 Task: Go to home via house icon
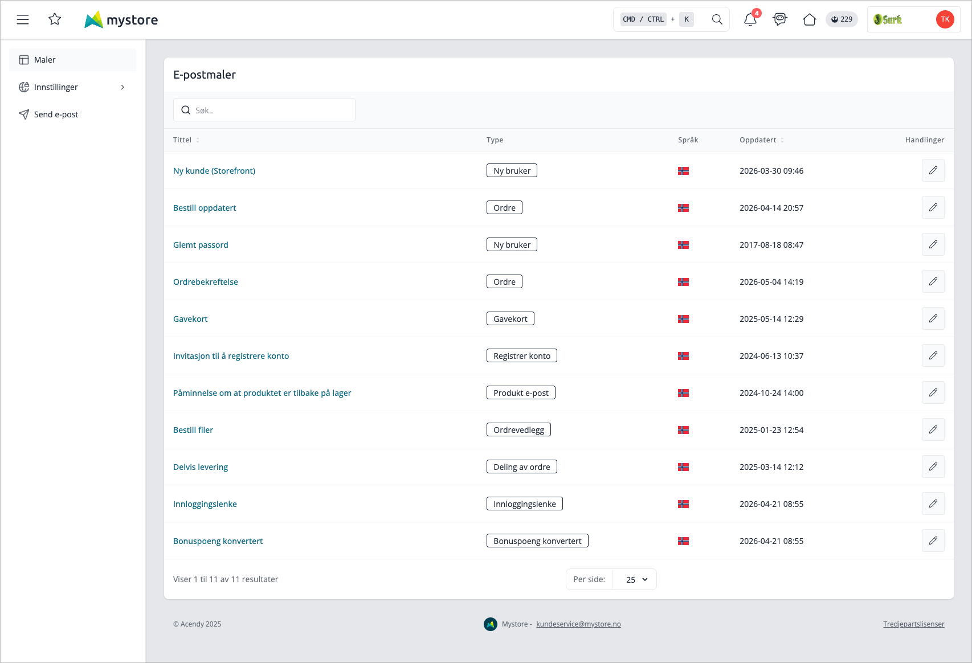[x=810, y=19]
